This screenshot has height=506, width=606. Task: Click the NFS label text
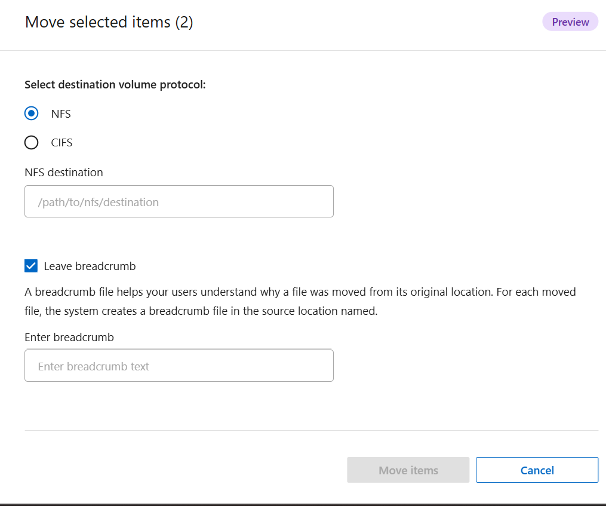pyautogui.click(x=61, y=114)
